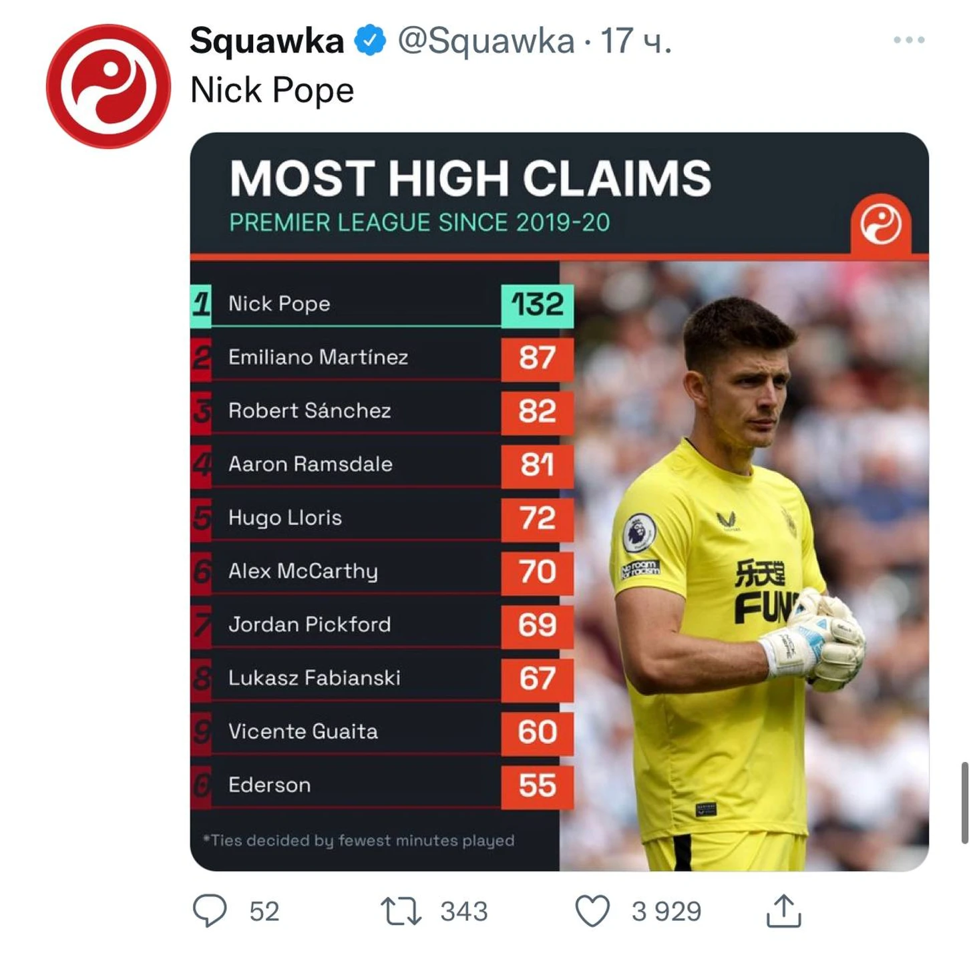This screenshot has height=959, width=975.
Task: Open the tweet's three-dot more menu
Action: (908, 40)
